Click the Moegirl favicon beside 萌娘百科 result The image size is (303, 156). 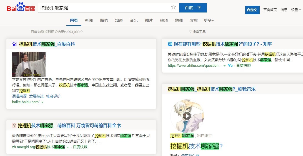(14, 125)
